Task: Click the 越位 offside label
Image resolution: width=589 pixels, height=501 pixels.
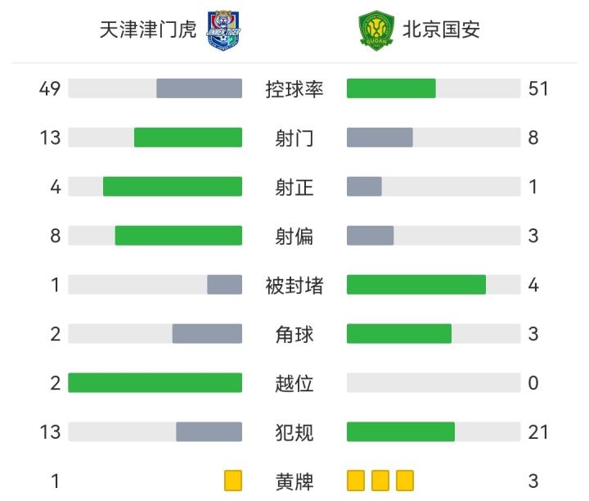Action: tap(294, 383)
